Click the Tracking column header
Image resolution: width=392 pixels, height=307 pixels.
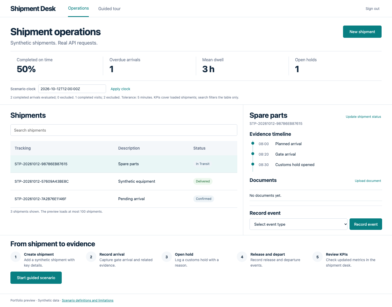tap(23, 148)
